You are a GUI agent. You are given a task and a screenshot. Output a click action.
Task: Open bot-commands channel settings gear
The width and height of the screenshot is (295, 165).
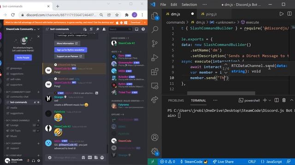(x=38, y=102)
